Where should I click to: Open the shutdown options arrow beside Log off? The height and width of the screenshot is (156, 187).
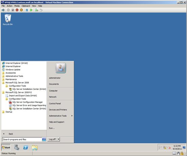(x=58, y=139)
